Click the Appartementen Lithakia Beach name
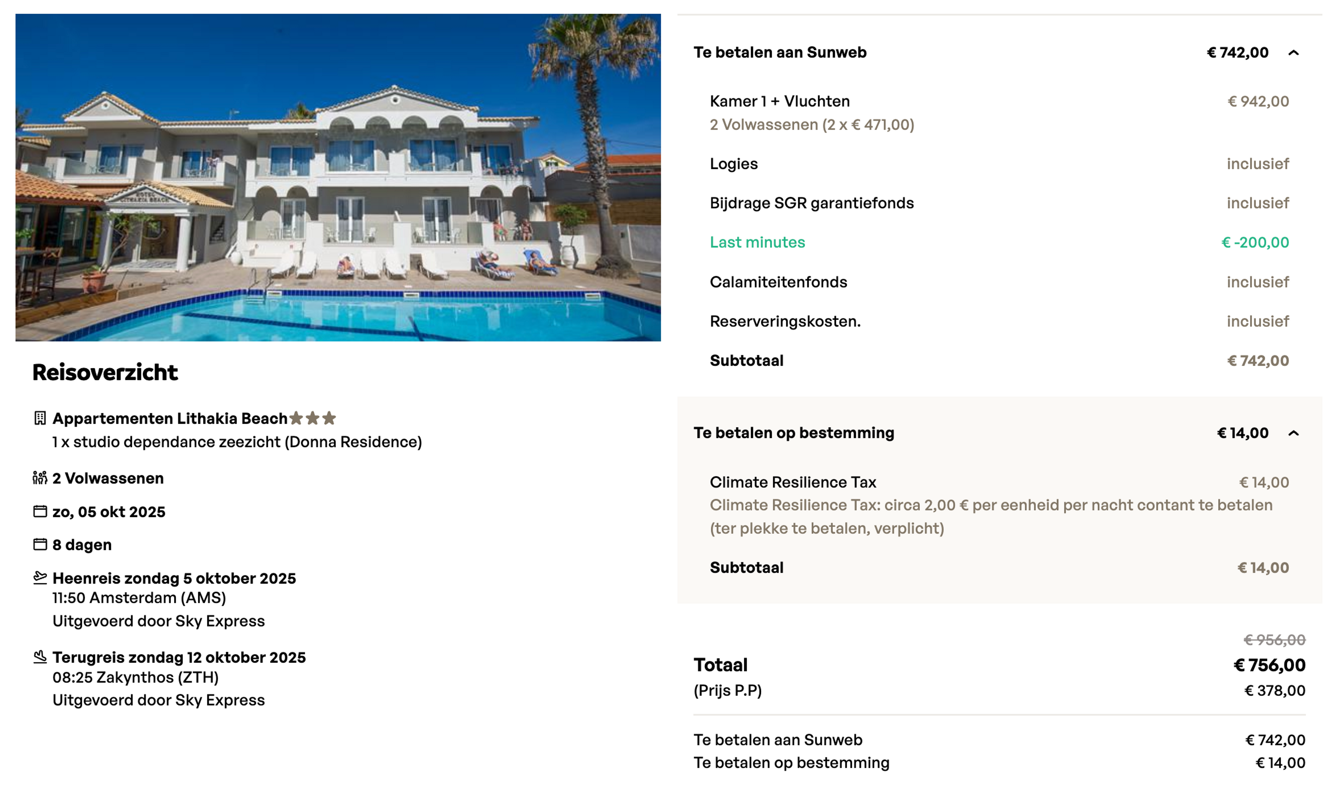The width and height of the screenshot is (1333, 795). (x=170, y=418)
